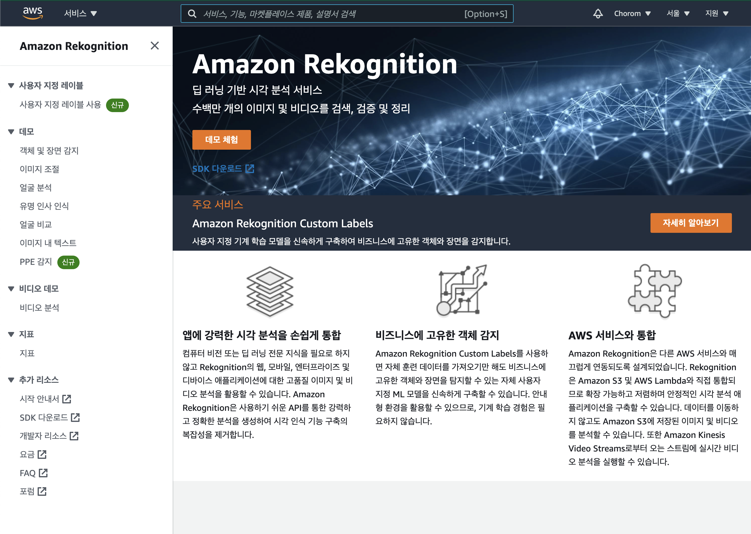Open the 서울 region dropdown

point(678,14)
